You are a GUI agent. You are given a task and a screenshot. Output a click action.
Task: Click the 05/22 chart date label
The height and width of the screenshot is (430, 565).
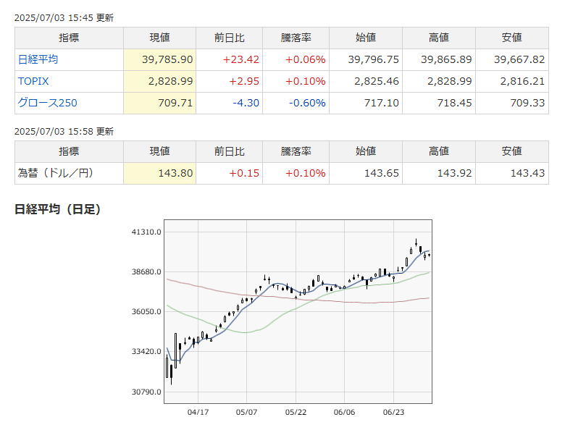296,412
